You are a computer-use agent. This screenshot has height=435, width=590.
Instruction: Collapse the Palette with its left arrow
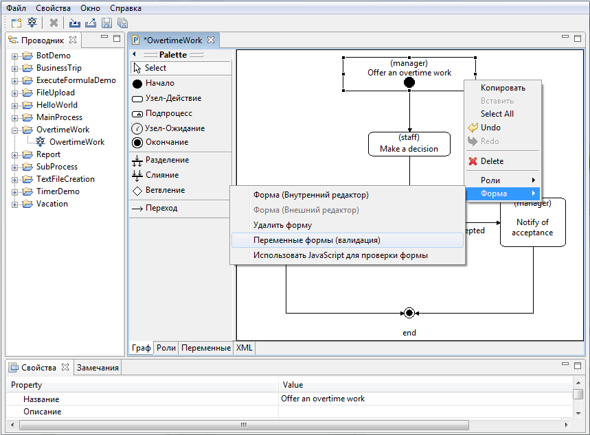coord(135,54)
